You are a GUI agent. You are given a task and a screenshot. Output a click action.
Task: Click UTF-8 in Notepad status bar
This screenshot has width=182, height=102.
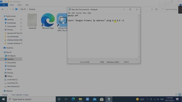126,62
